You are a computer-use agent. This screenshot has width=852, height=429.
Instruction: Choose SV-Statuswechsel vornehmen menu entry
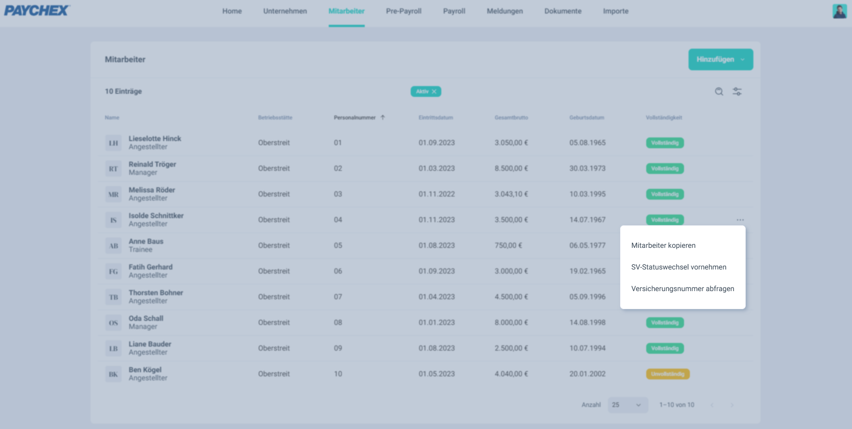coord(683,267)
